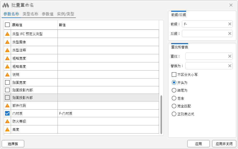Screen dimensions: 238x149
Task: Select the 包含 radio button
Action: (174, 98)
